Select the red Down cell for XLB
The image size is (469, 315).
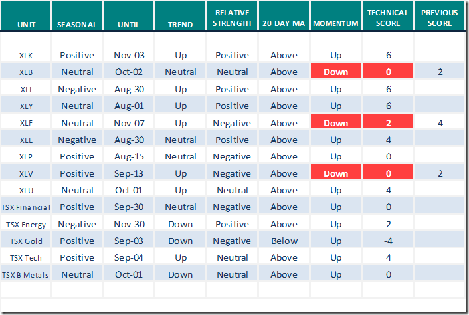pos(335,72)
